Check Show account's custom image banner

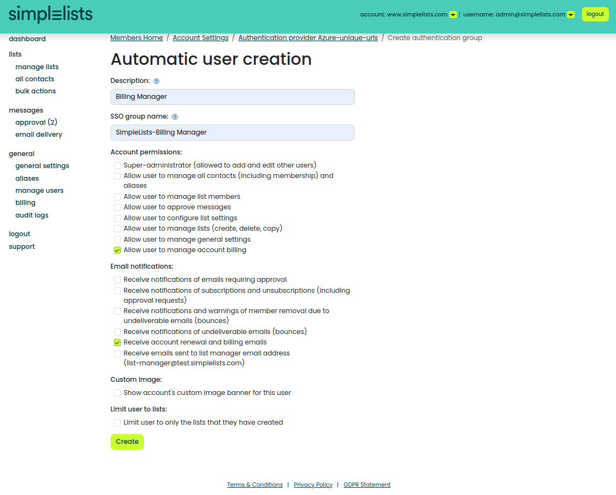pos(118,393)
